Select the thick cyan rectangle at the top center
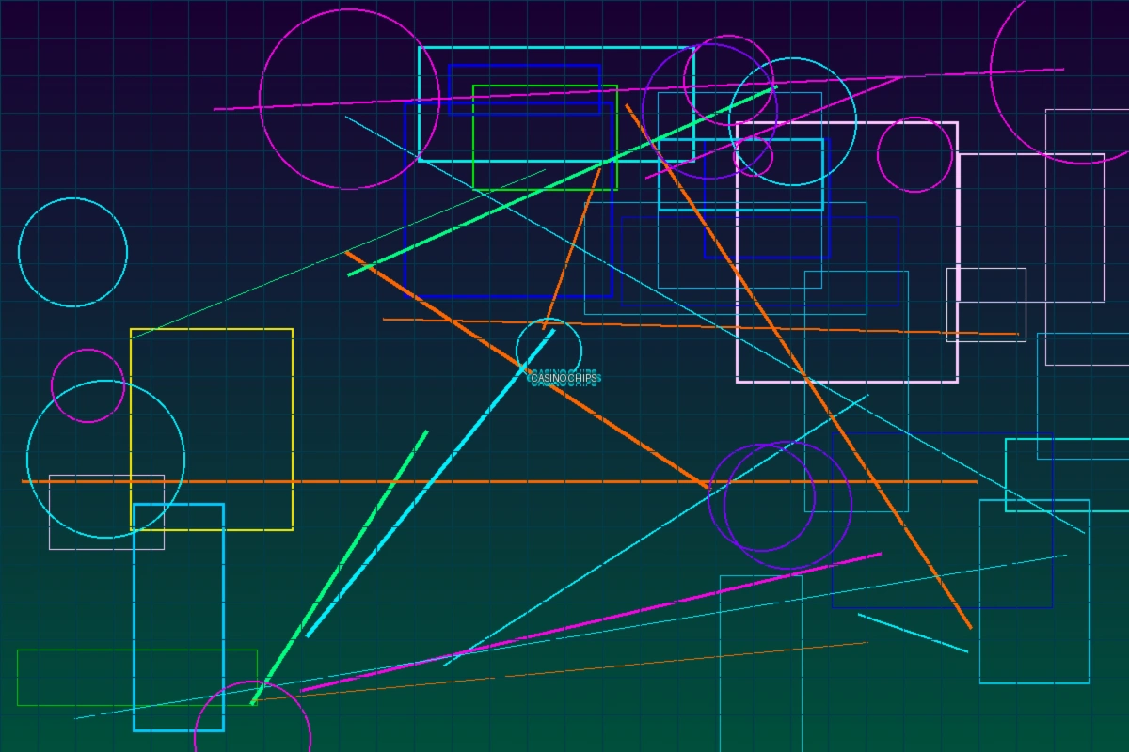This screenshot has height=752, width=1129. pos(555,48)
